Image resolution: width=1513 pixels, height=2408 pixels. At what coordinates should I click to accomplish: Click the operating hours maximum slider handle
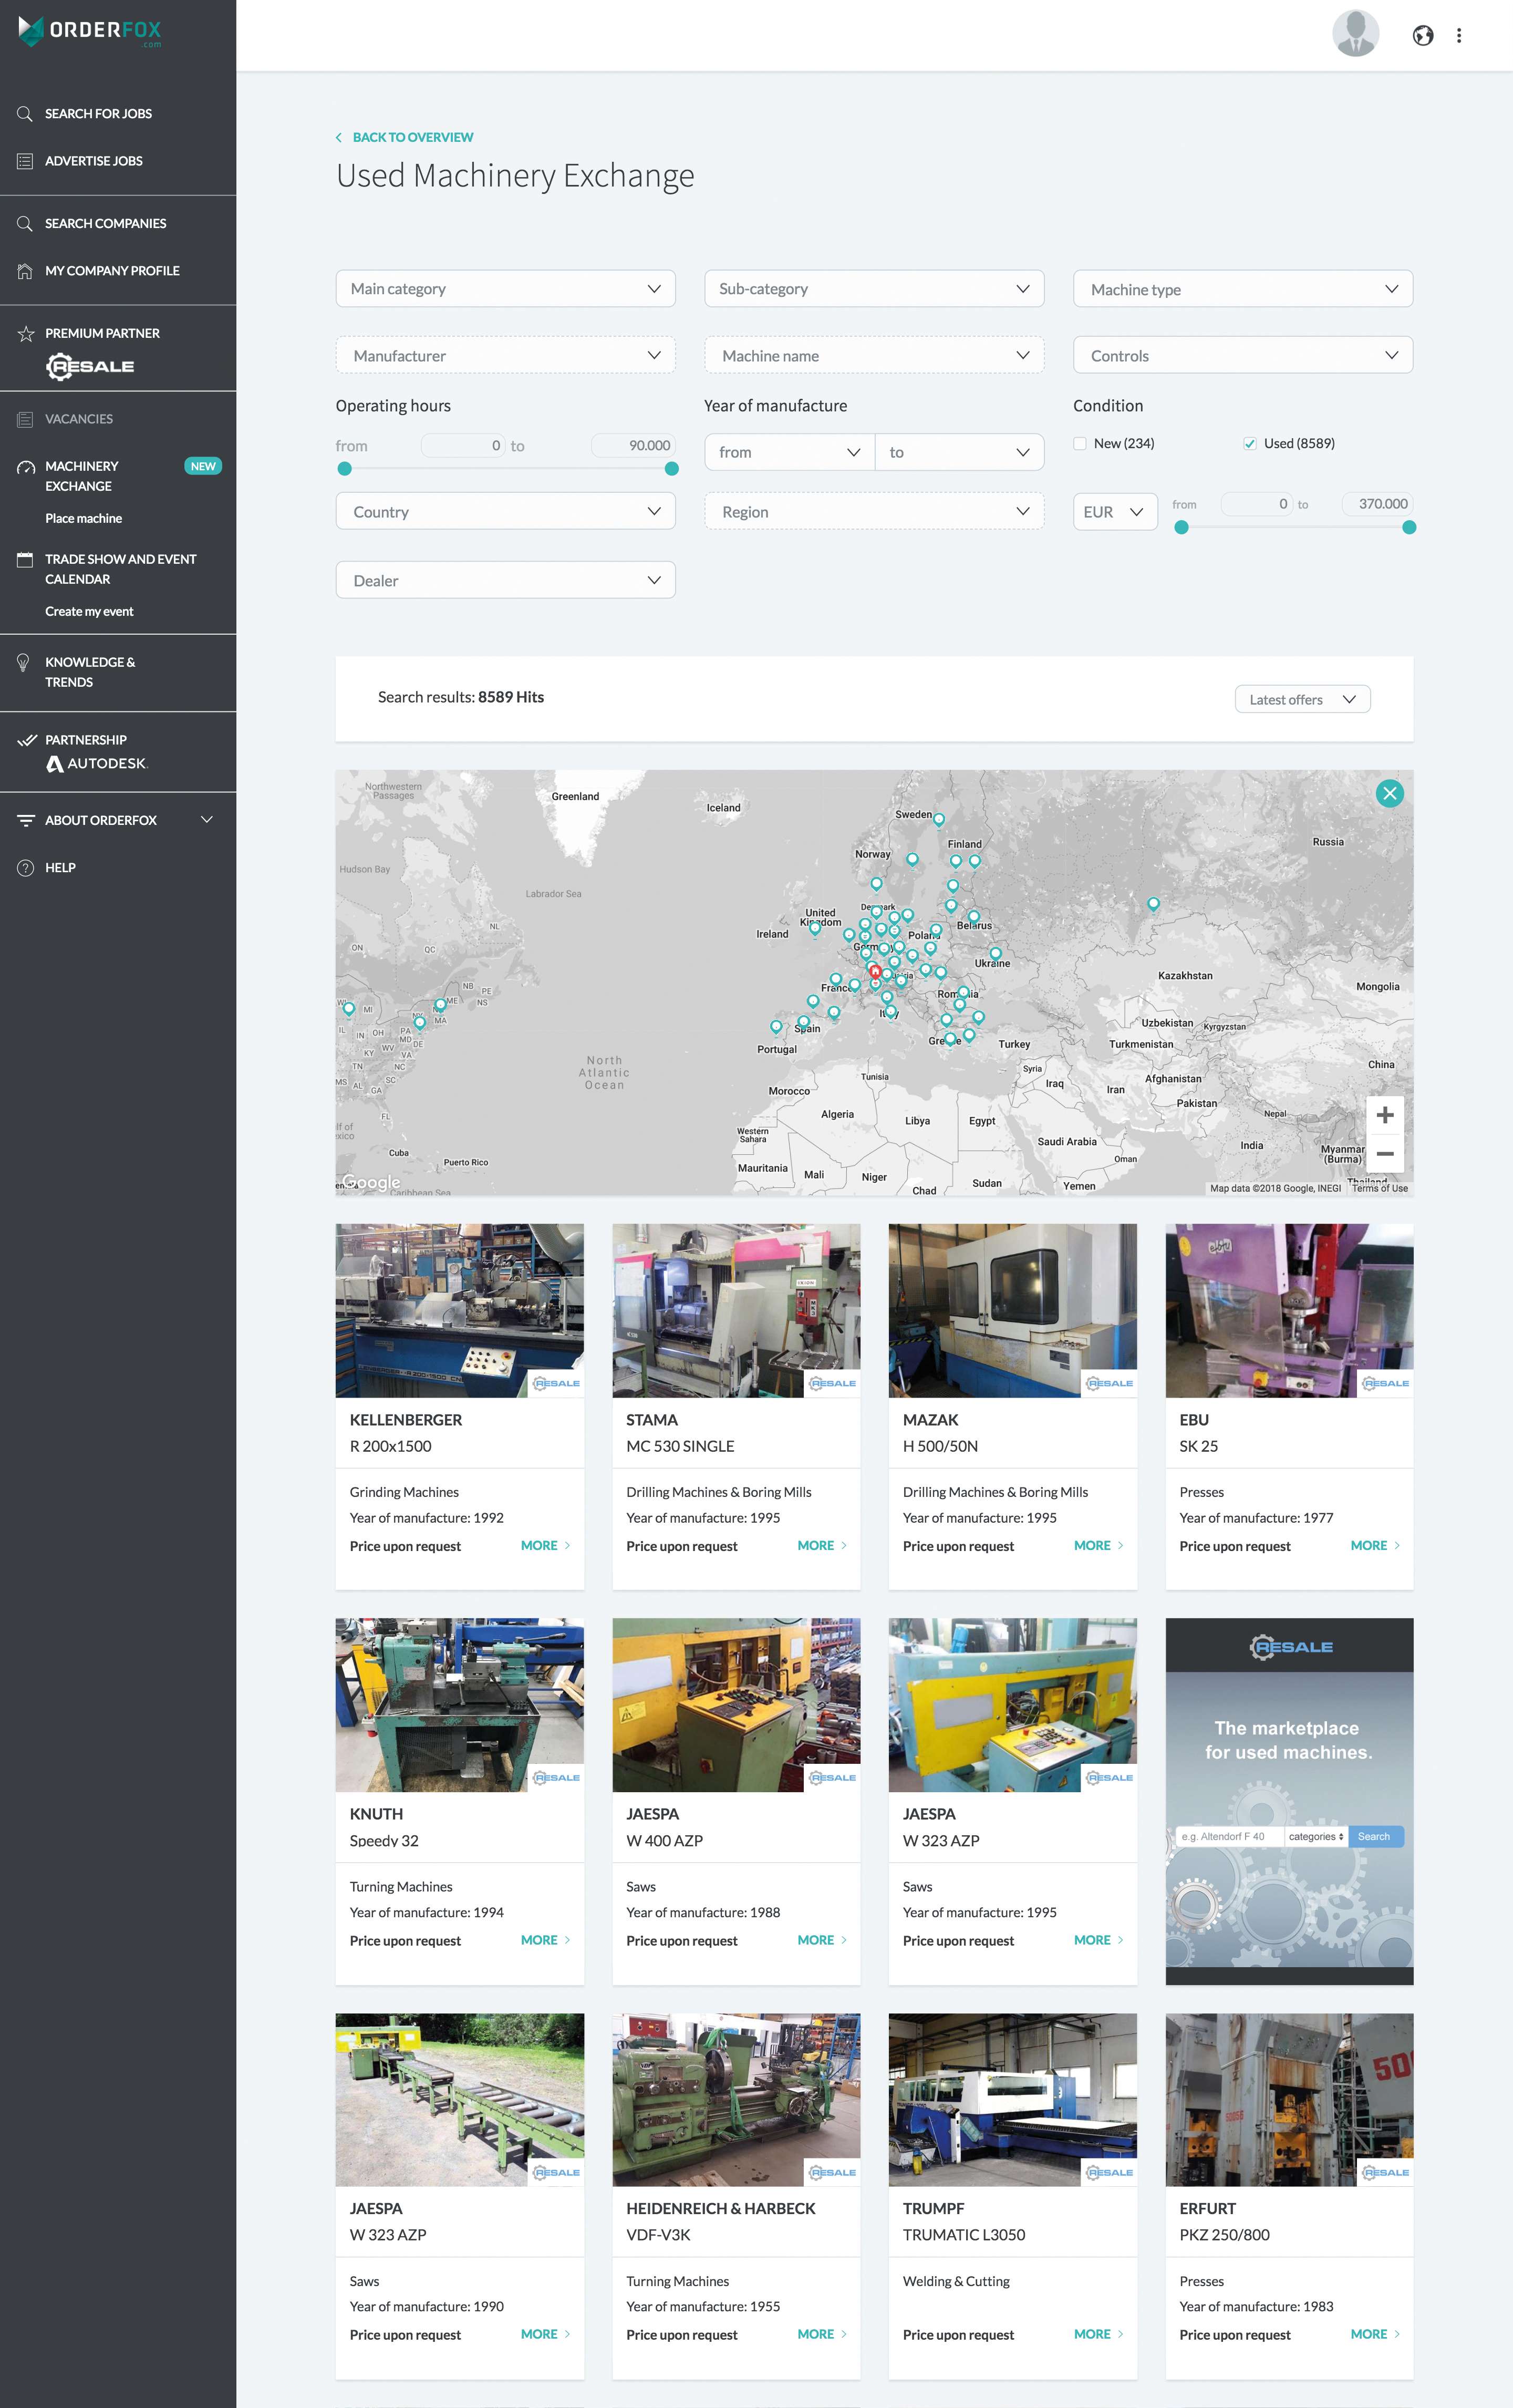click(x=671, y=468)
